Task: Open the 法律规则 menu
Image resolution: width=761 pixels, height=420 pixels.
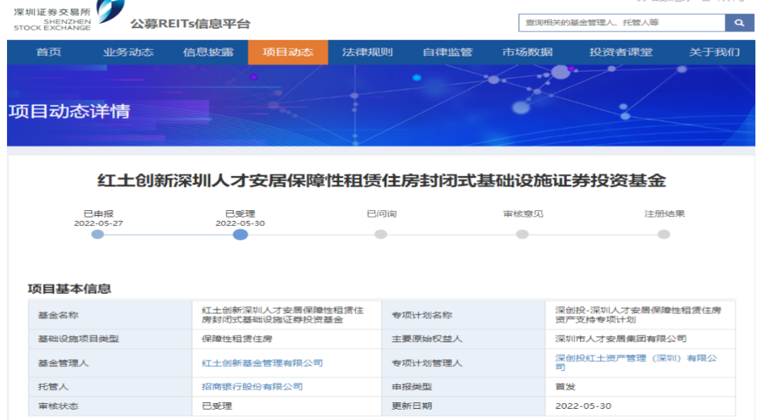Action: 367,52
